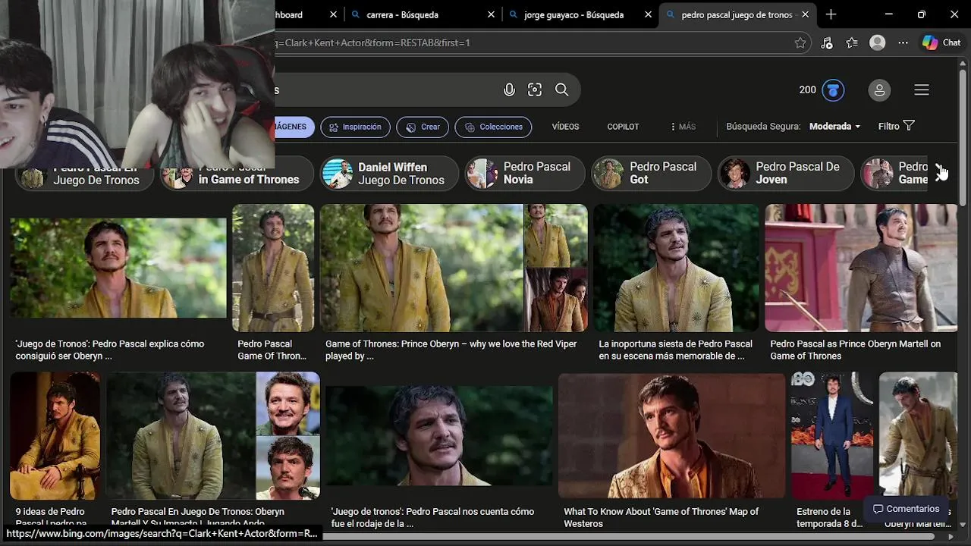Open the Bing hamburger menu

tap(922, 90)
